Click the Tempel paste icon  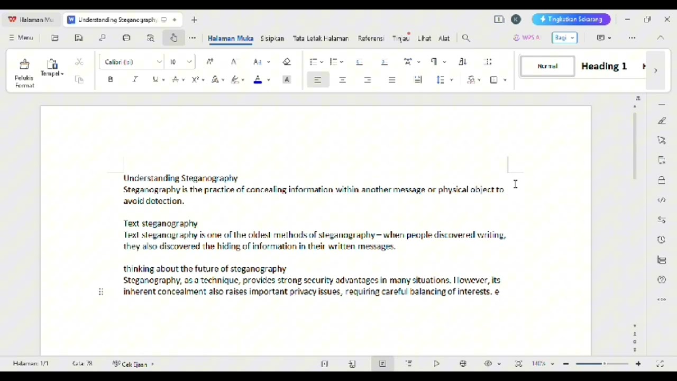pyautogui.click(x=52, y=65)
